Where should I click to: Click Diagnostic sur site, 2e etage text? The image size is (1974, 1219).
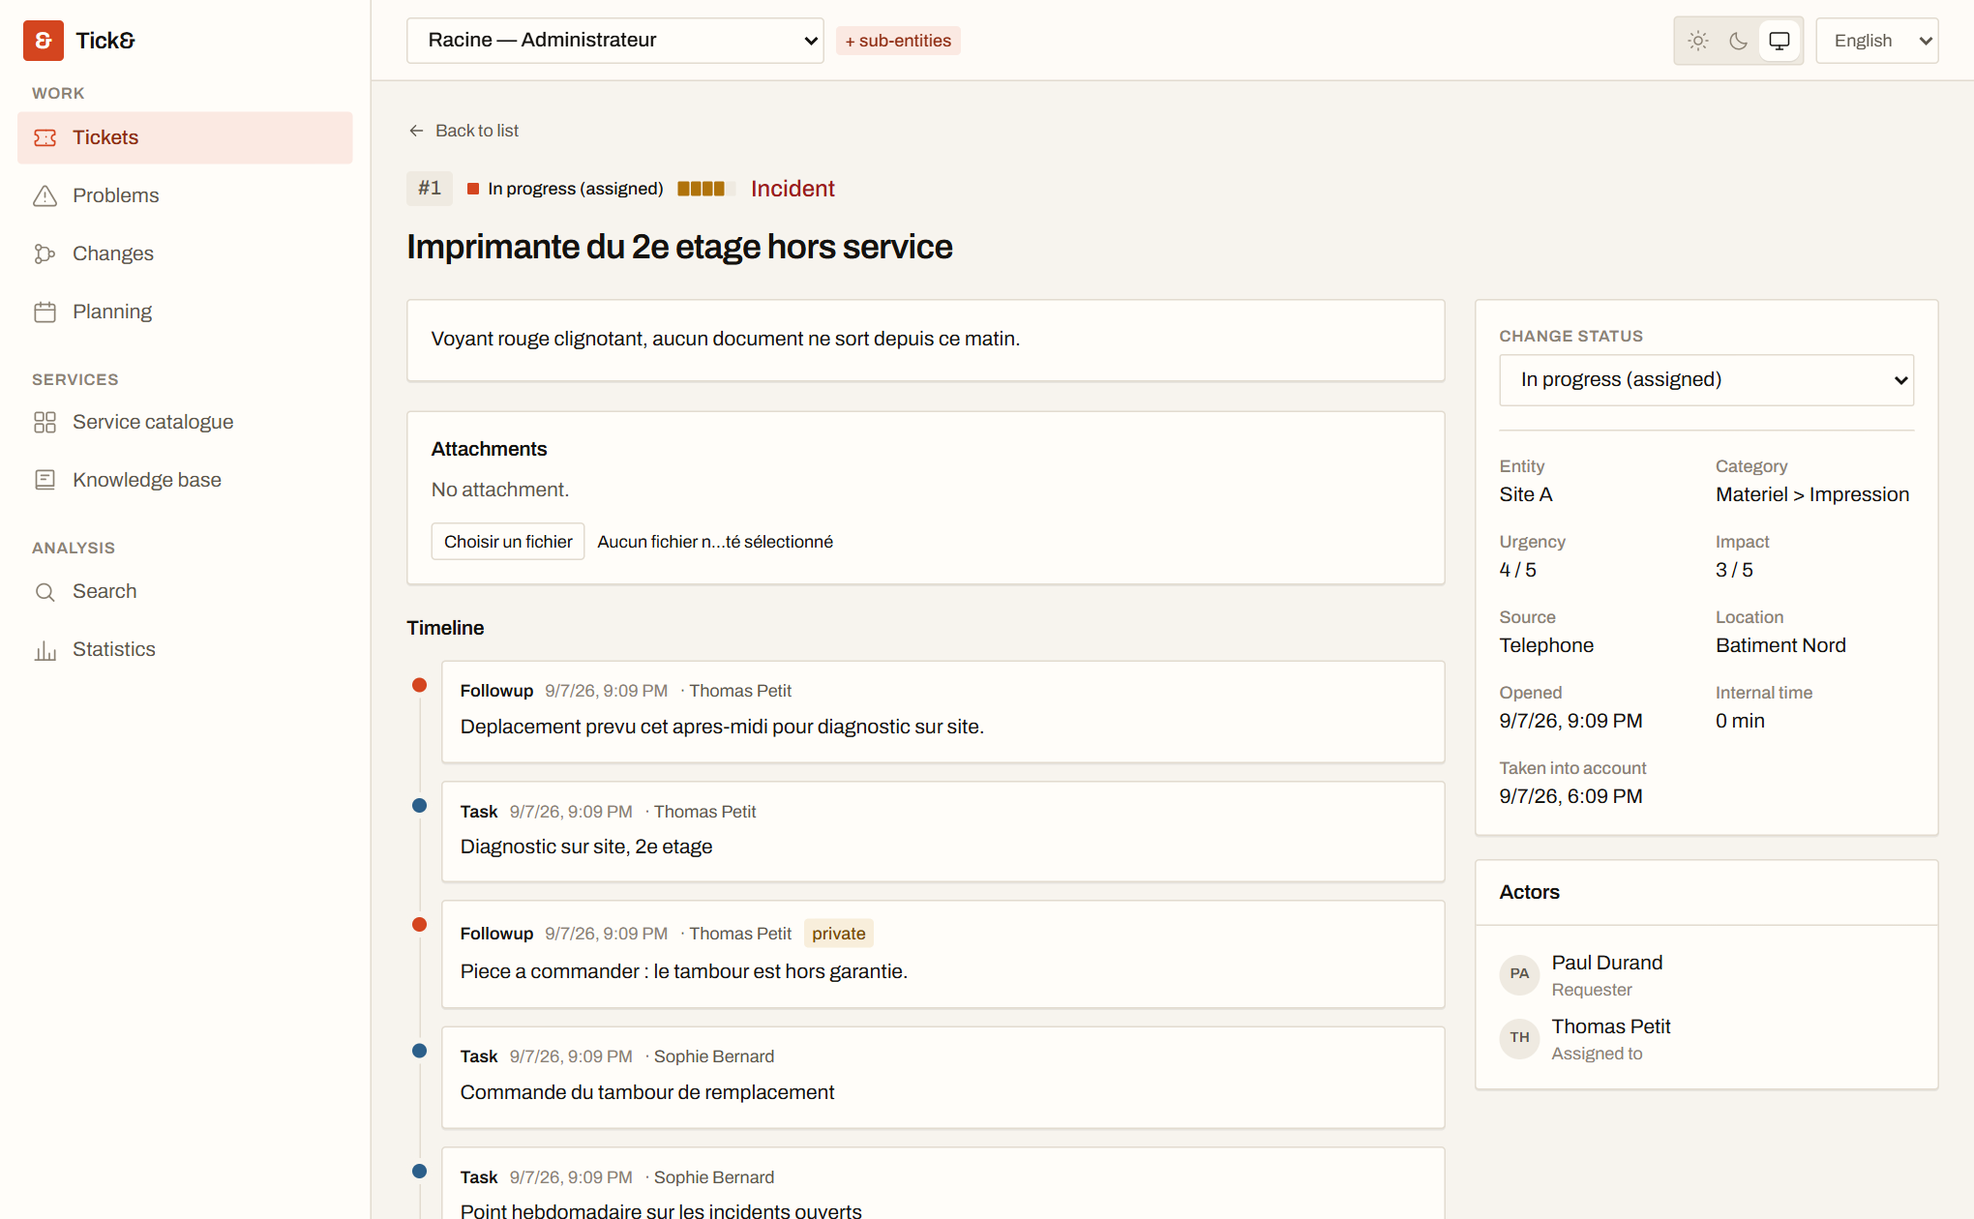[586, 847]
